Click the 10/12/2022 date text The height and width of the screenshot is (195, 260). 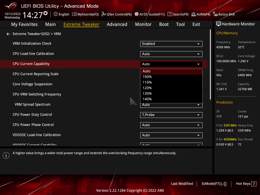13,14
